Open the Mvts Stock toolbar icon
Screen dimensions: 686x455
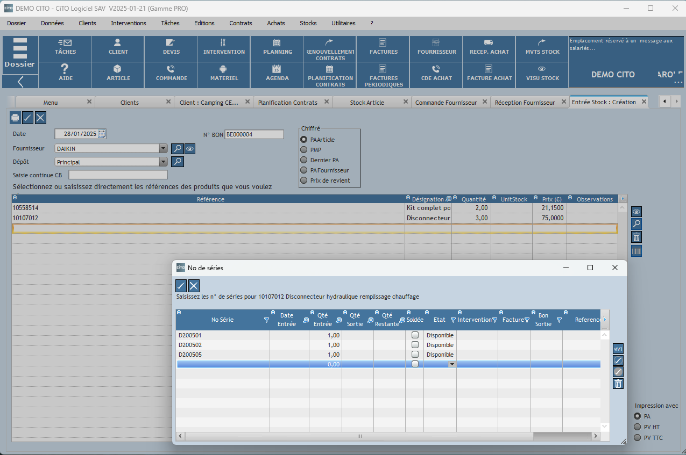point(542,49)
